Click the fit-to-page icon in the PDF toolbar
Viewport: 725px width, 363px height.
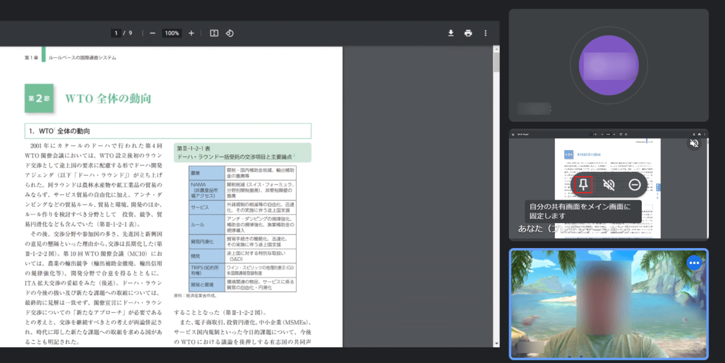[x=214, y=33]
